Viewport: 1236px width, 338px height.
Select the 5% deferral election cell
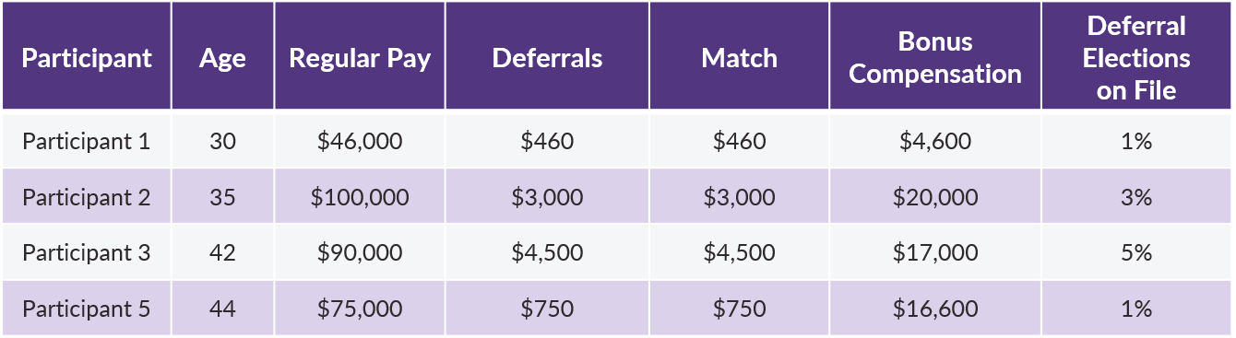click(x=1136, y=252)
